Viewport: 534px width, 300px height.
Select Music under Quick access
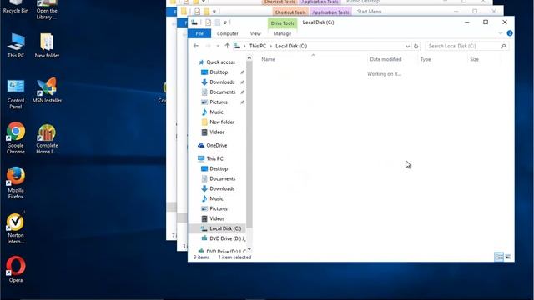point(216,112)
